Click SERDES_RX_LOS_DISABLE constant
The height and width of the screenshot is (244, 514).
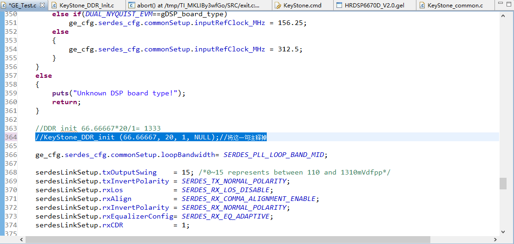tap(226, 190)
